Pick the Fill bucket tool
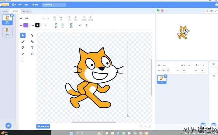The width and height of the screenshot is (218, 135). (x=23, y=48)
